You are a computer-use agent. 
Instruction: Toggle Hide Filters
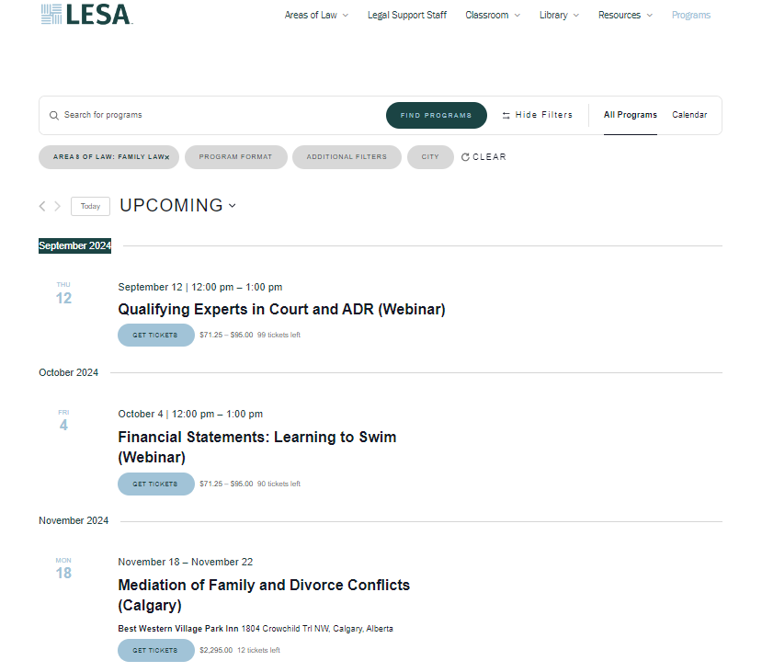click(x=537, y=115)
